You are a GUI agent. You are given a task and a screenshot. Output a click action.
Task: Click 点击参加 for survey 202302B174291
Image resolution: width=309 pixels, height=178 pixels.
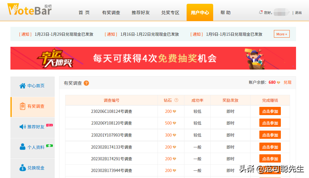point(270,158)
